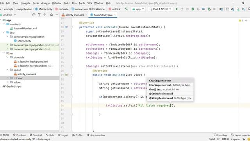This screenshot has width=250, height=141.
Task: Close the activity_main.xml tab
Action: coord(86,15)
